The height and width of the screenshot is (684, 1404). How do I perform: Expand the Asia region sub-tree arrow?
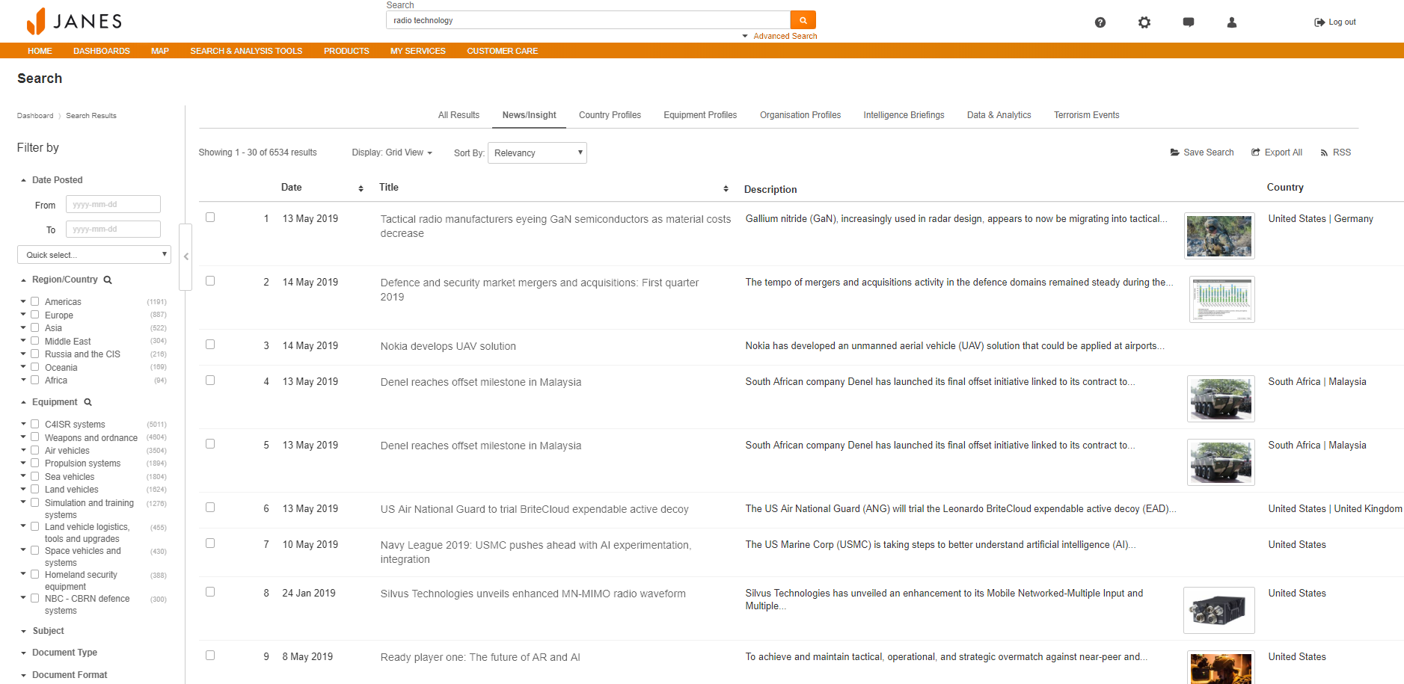click(x=23, y=327)
